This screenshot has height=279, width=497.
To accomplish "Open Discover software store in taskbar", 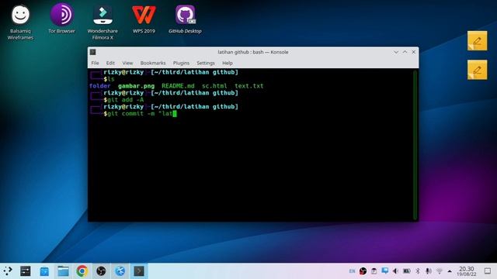I will pyautogui.click(x=44, y=271).
